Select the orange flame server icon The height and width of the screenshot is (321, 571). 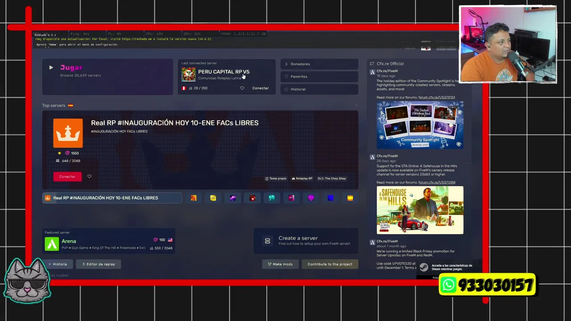[194, 198]
